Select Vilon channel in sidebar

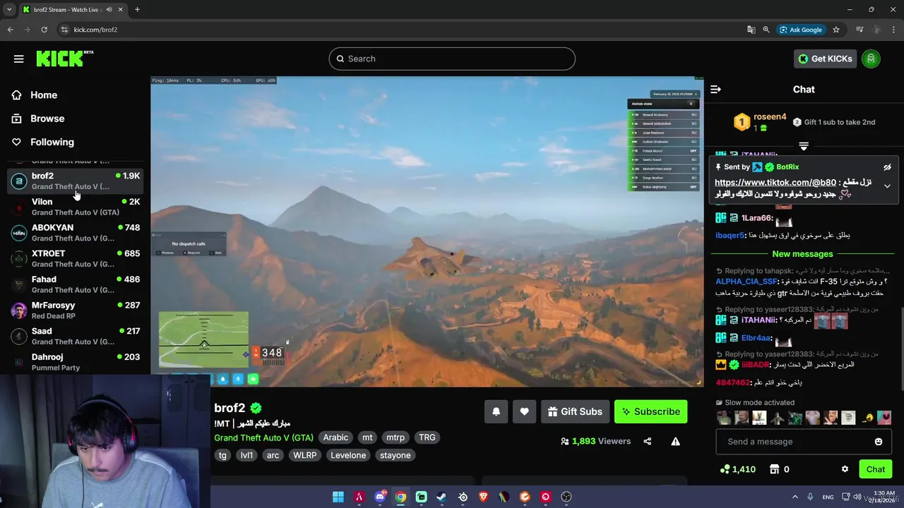pyautogui.click(x=76, y=207)
